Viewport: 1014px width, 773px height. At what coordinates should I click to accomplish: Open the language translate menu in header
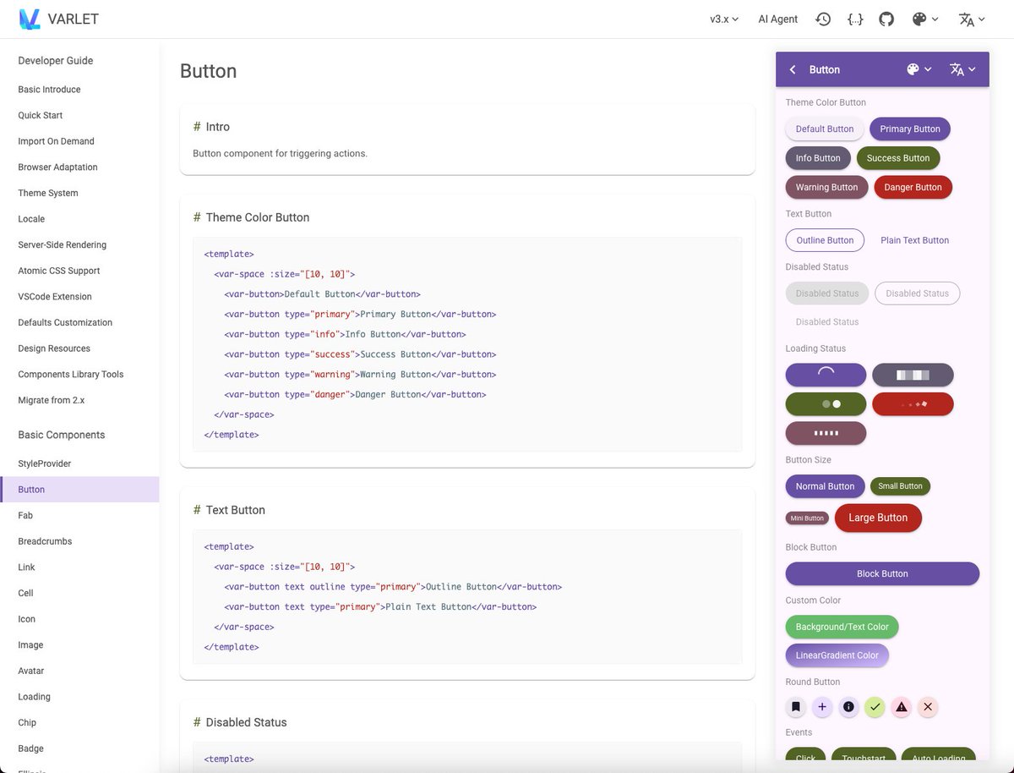973,19
